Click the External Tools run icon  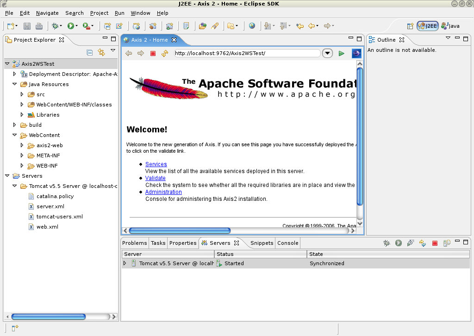87,26
